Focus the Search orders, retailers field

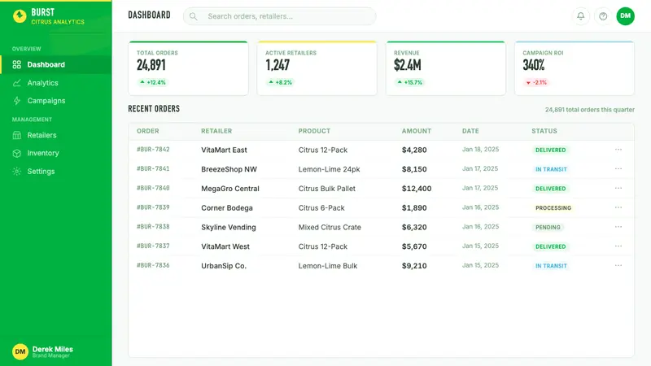click(279, 16)
